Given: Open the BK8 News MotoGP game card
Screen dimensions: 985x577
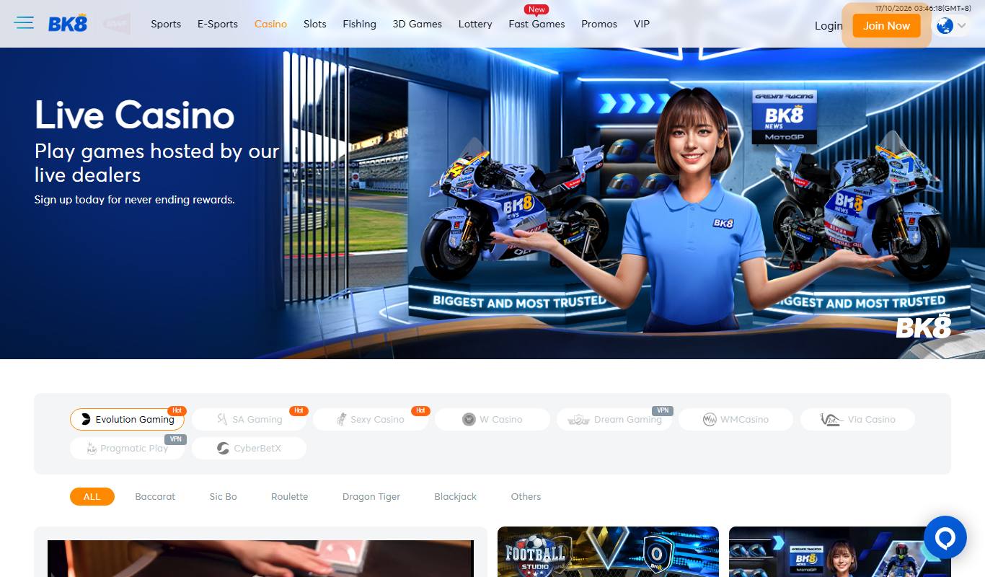Looking at the screenshot, I should (x=839, y=552).
